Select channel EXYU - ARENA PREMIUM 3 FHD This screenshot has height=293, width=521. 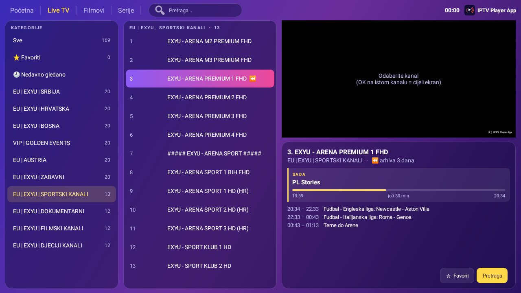click(x=200, y=116)
